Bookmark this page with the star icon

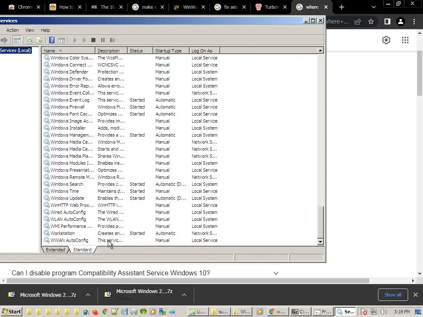pos(371,21)
